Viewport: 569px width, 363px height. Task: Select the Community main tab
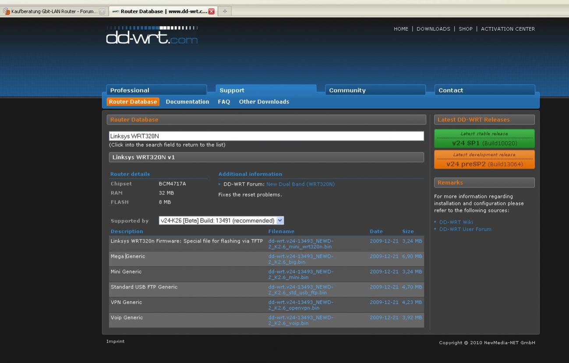coord(375,90)
